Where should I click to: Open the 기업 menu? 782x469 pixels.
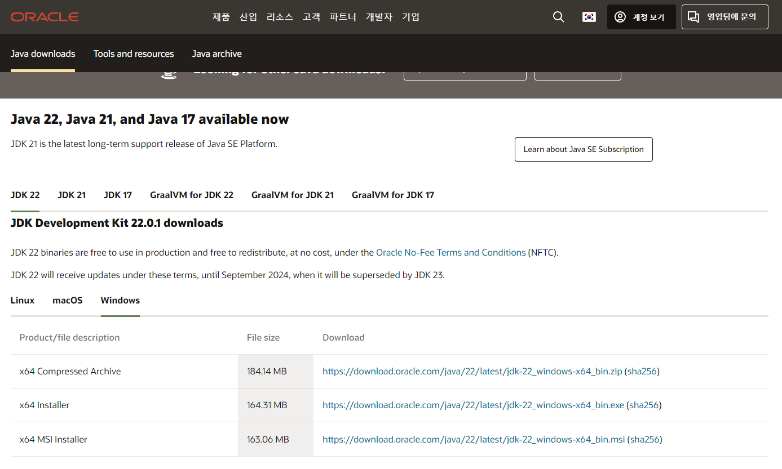tap(410, 17)
